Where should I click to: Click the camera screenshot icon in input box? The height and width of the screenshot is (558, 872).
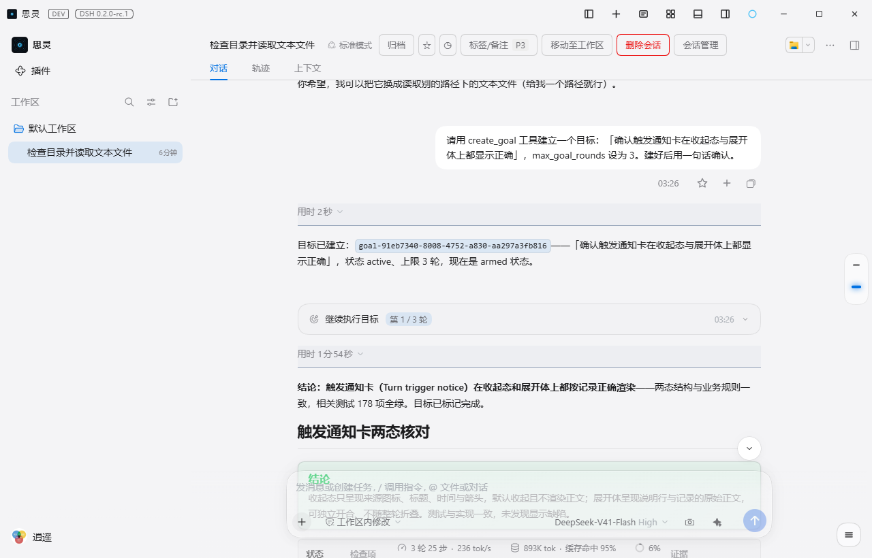[689, 522]
